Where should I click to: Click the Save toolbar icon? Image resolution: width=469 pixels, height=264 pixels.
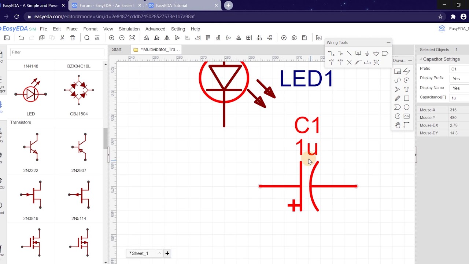pyautogui.click(x=7, y=38)
